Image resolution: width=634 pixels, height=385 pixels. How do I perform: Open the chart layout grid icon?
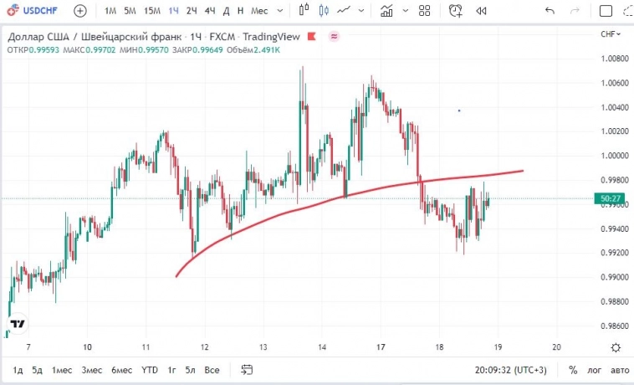pos(424,11)
